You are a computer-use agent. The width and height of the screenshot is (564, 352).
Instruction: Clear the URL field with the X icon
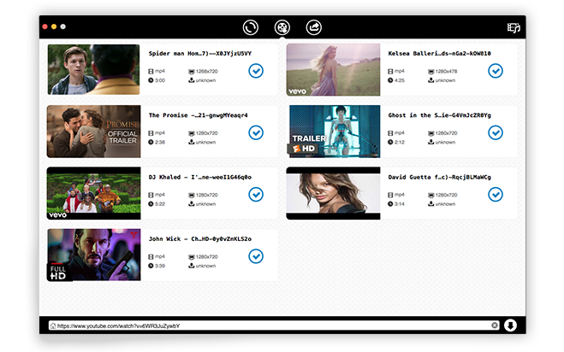point(495,326)
